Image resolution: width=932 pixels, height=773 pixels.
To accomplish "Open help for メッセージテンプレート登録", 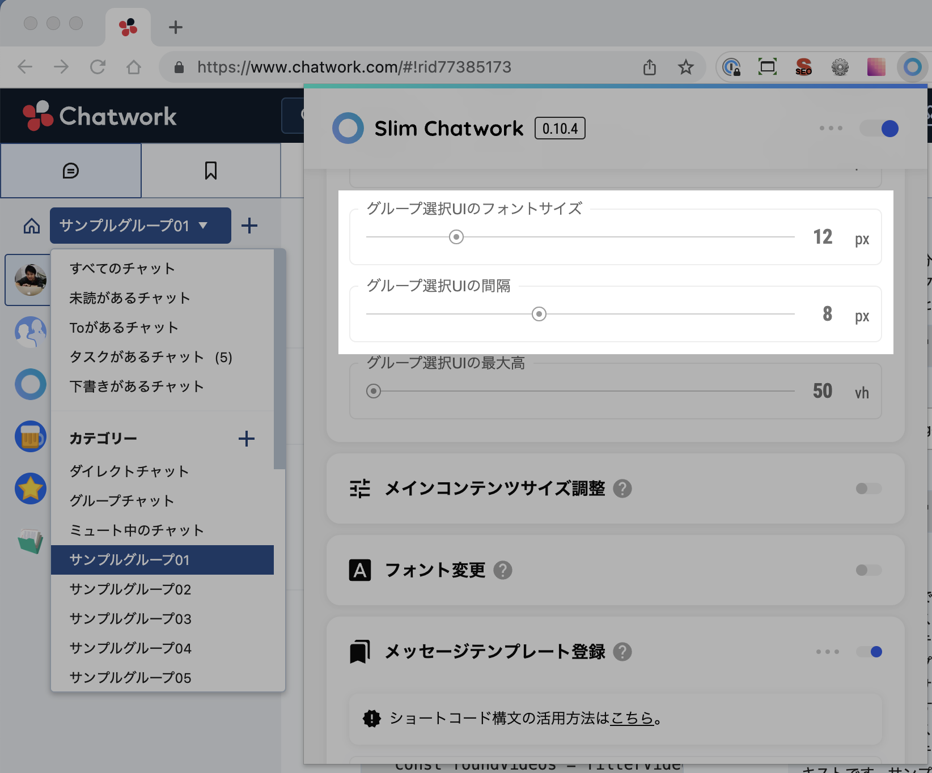I will pos(622,652).
